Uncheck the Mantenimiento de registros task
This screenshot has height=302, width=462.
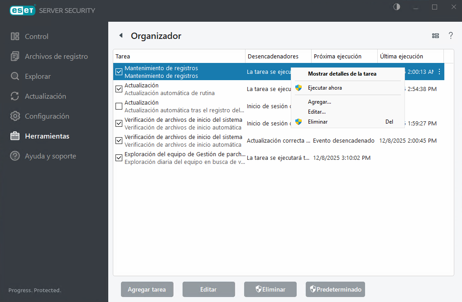(x=119, y=72)
